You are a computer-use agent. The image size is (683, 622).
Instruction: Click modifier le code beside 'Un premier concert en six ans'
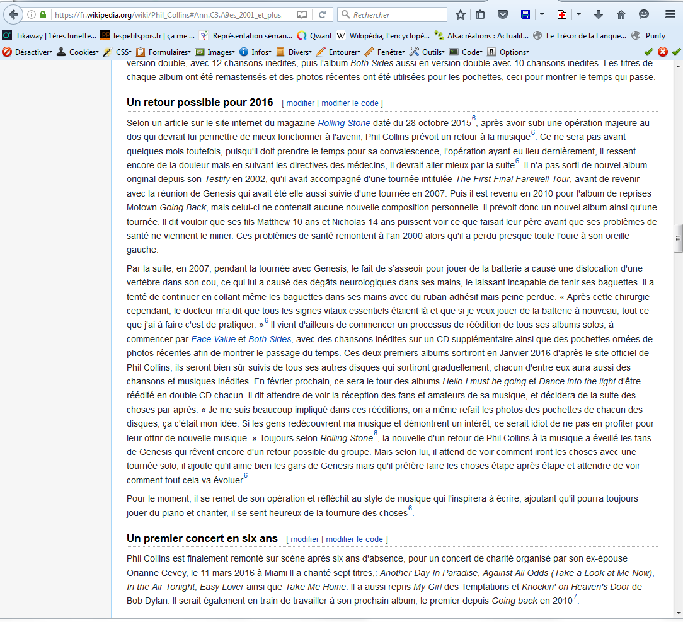[354, 539]
